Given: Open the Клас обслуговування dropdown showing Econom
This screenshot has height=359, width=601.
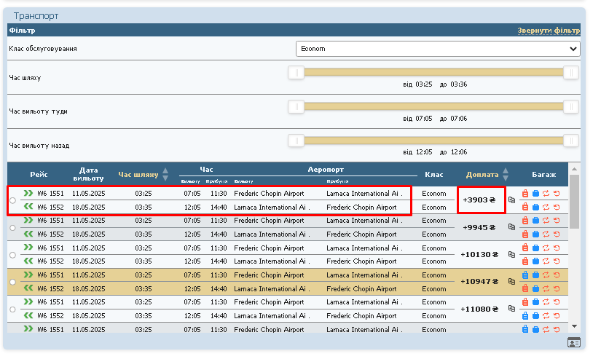Looking at the screenshot, I should [438, 49].
